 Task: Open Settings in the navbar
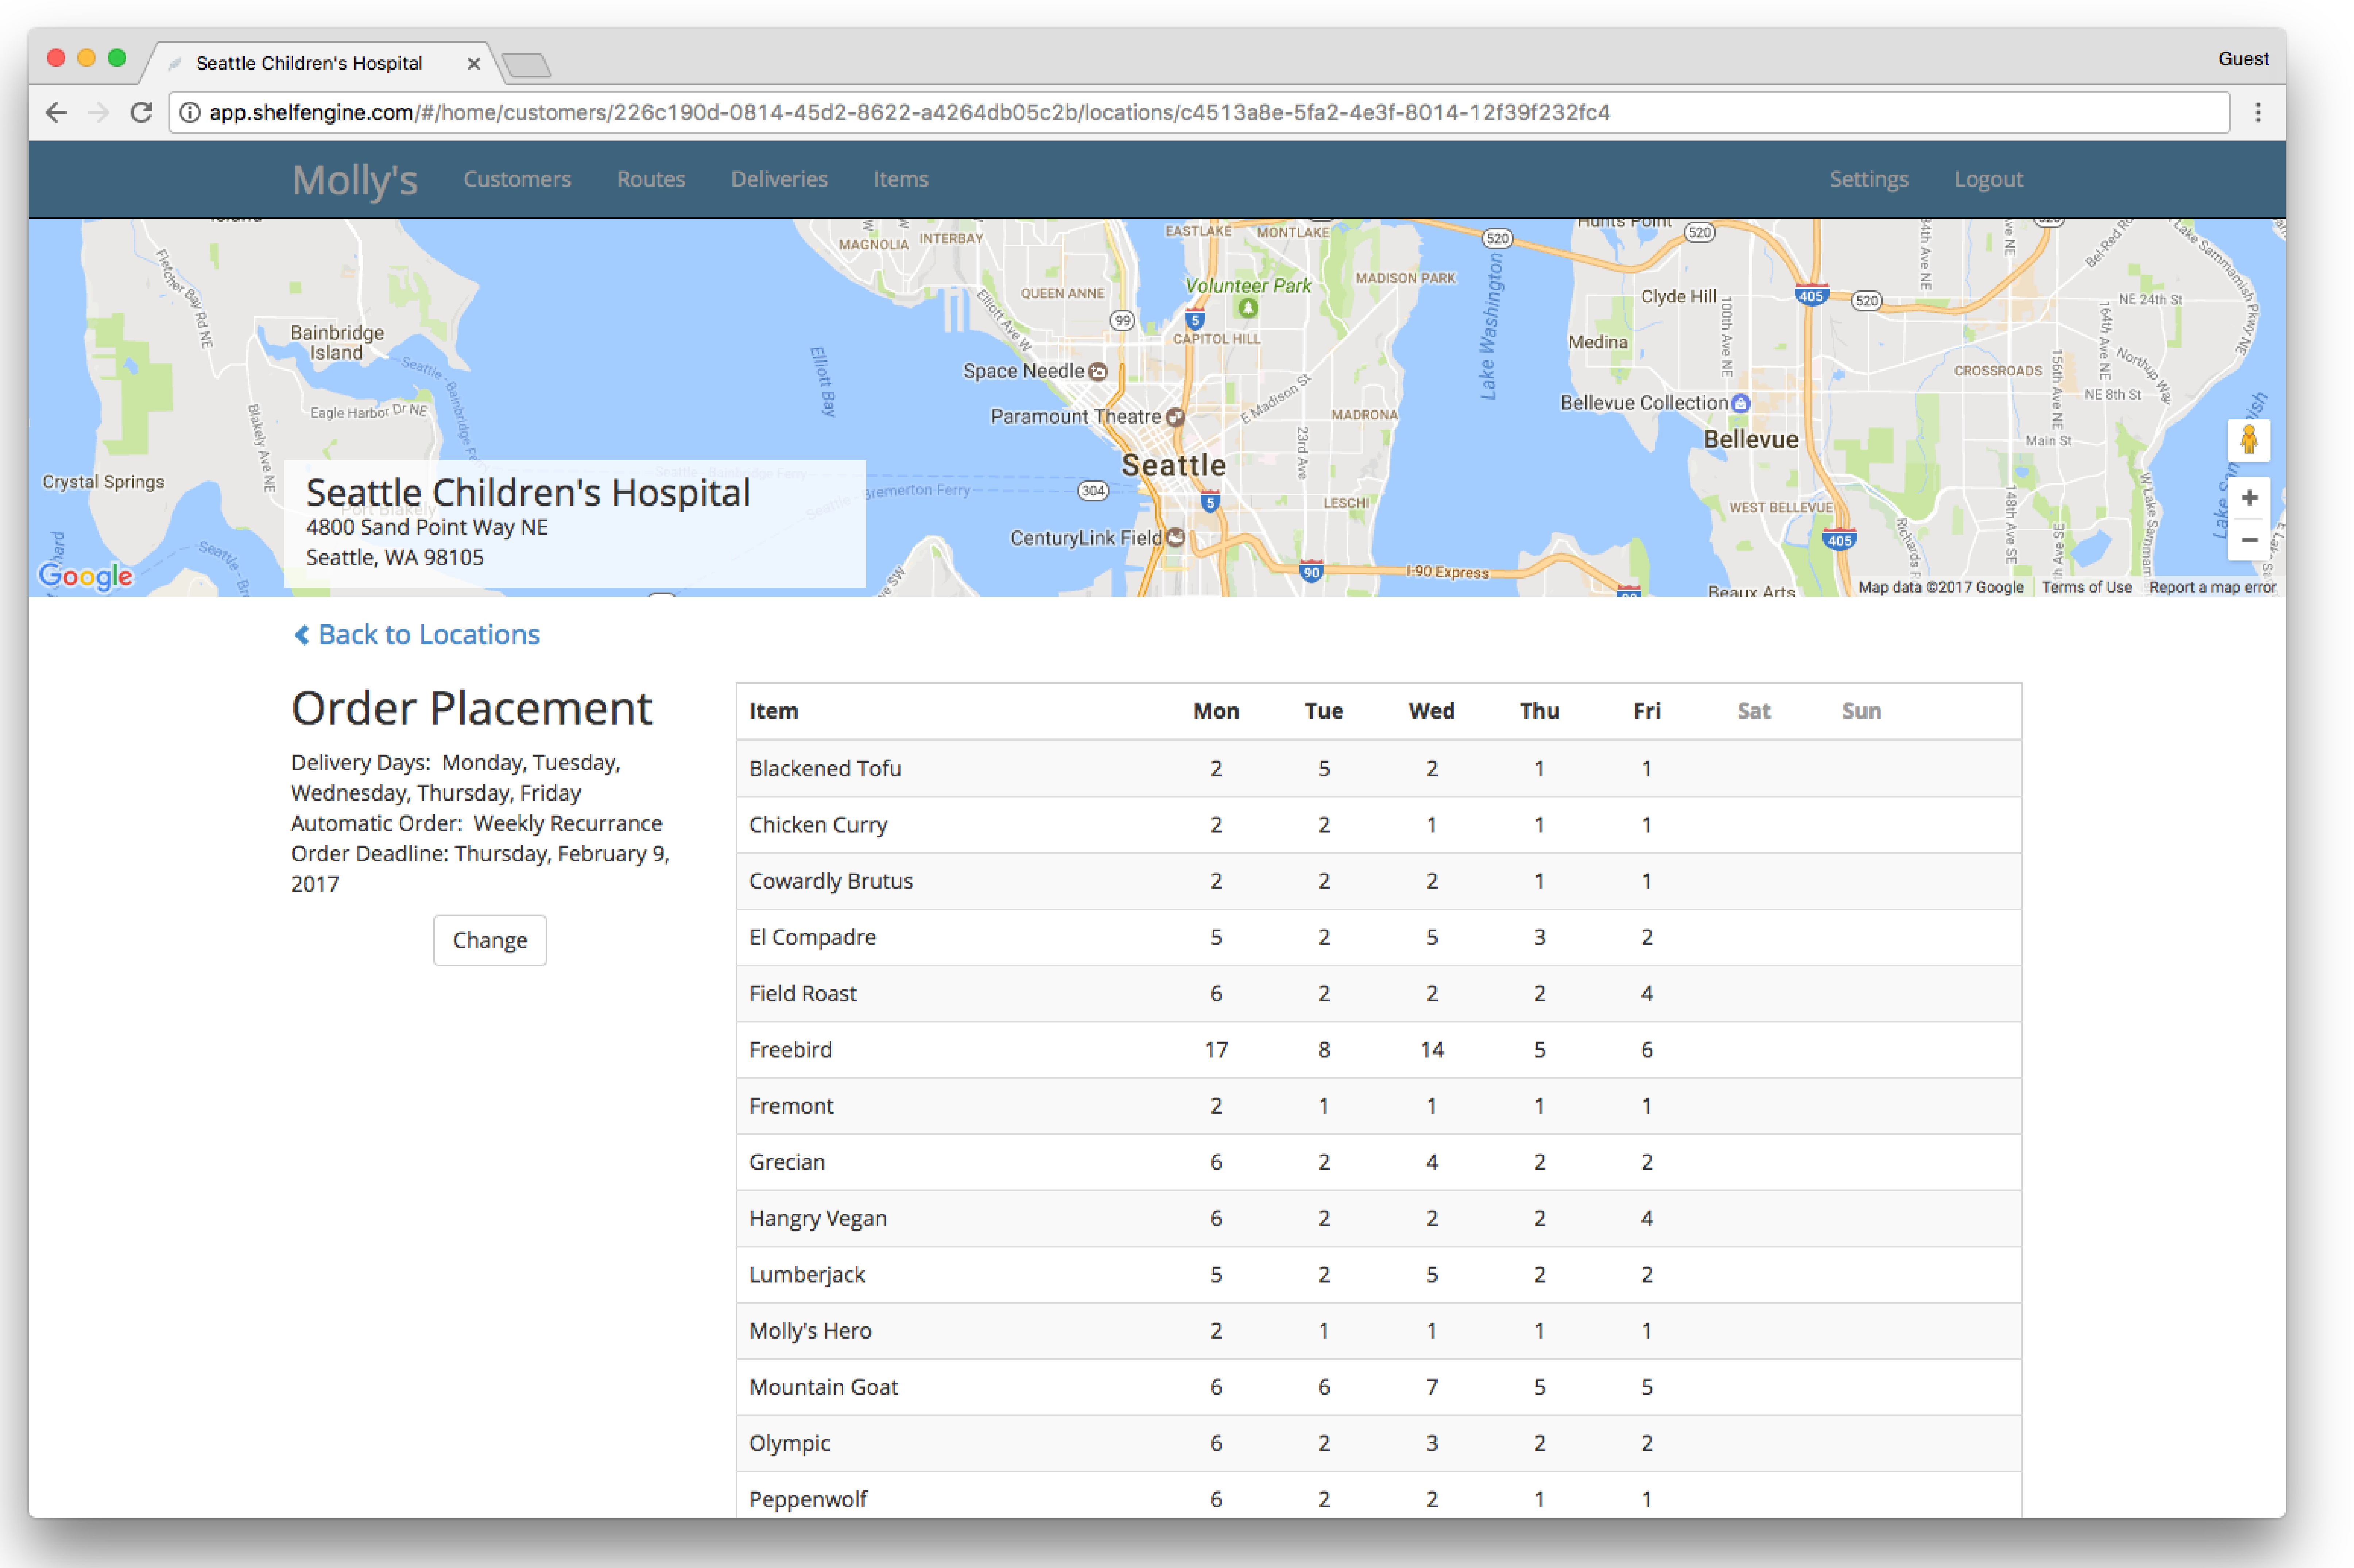coord(1868,179)
